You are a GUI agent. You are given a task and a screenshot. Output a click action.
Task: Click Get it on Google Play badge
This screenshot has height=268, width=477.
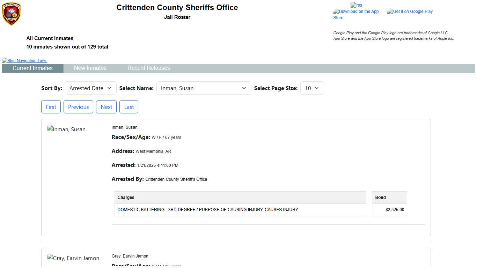coord(410,12)
